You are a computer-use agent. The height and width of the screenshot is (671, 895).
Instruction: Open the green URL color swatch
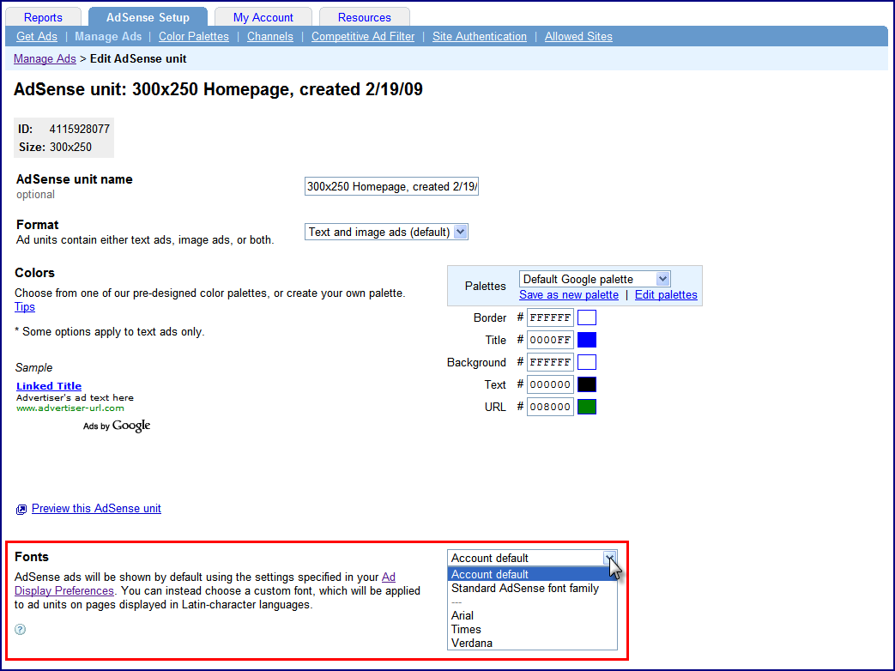(587, 407)
